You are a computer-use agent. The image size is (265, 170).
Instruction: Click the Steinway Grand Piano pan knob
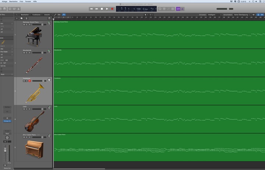[49, 24]
